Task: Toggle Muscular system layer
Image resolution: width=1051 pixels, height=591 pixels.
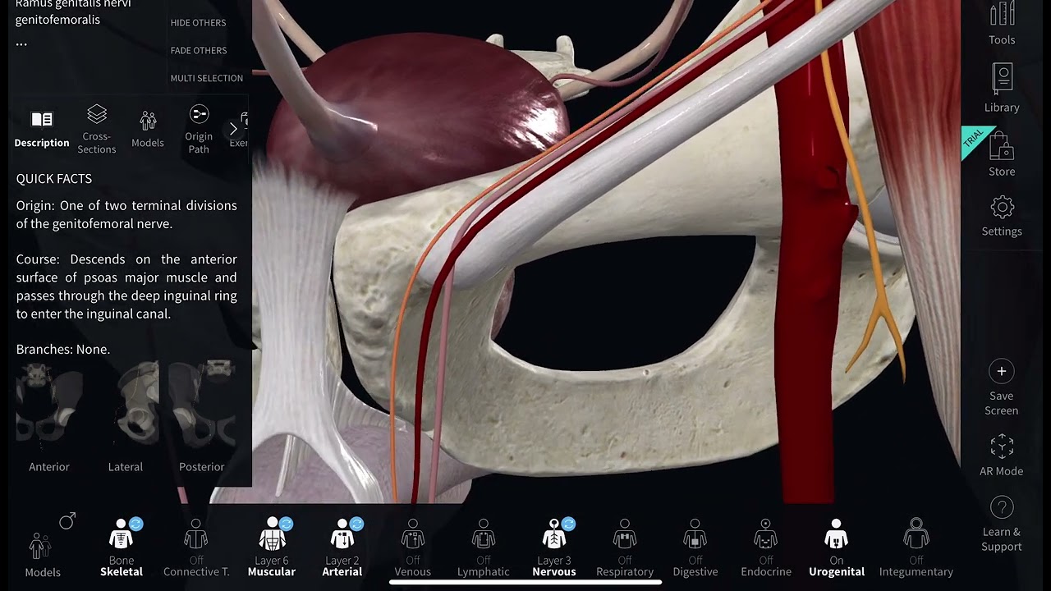Action: [272, 547]
